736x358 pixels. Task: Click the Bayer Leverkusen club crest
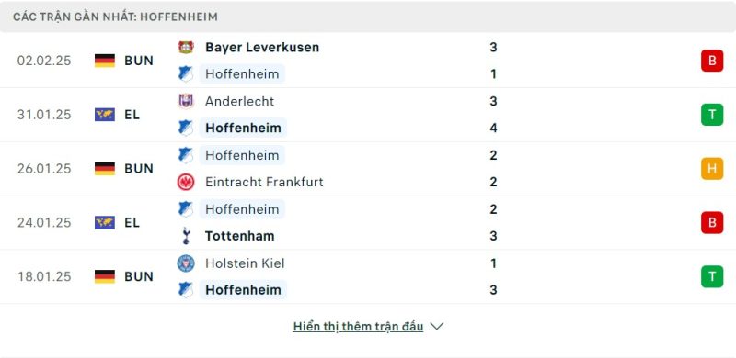tap(186, 48)
